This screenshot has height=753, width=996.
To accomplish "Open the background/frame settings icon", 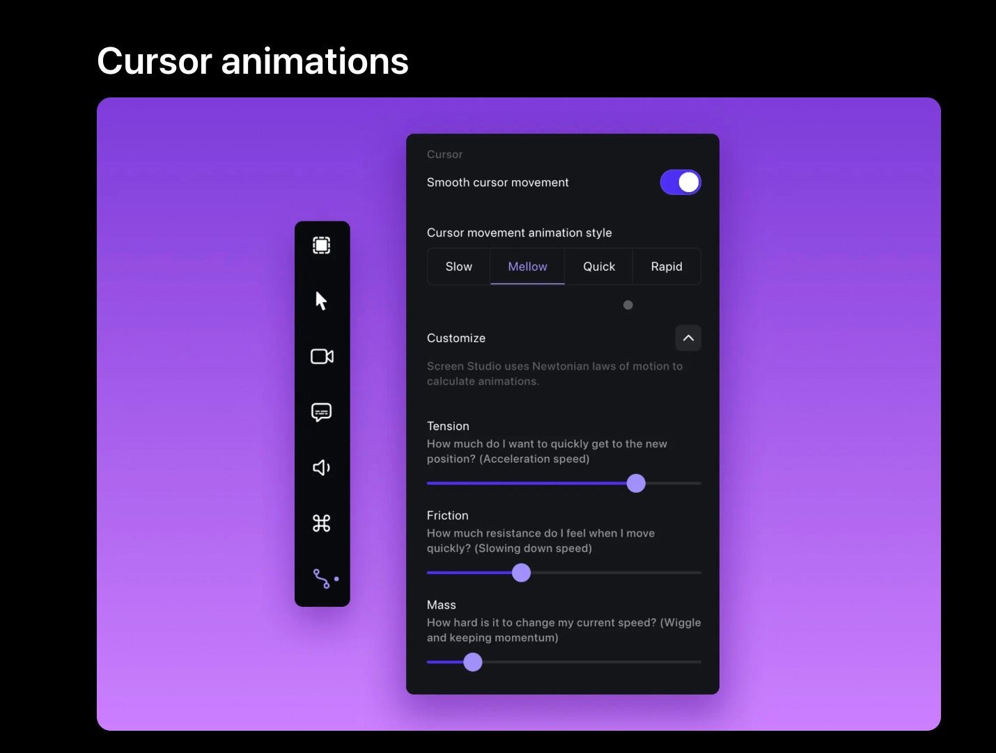I will pyautogui.click(x=321, y=245).
